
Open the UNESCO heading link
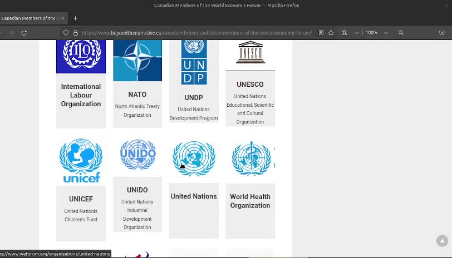tap(250, 85)
